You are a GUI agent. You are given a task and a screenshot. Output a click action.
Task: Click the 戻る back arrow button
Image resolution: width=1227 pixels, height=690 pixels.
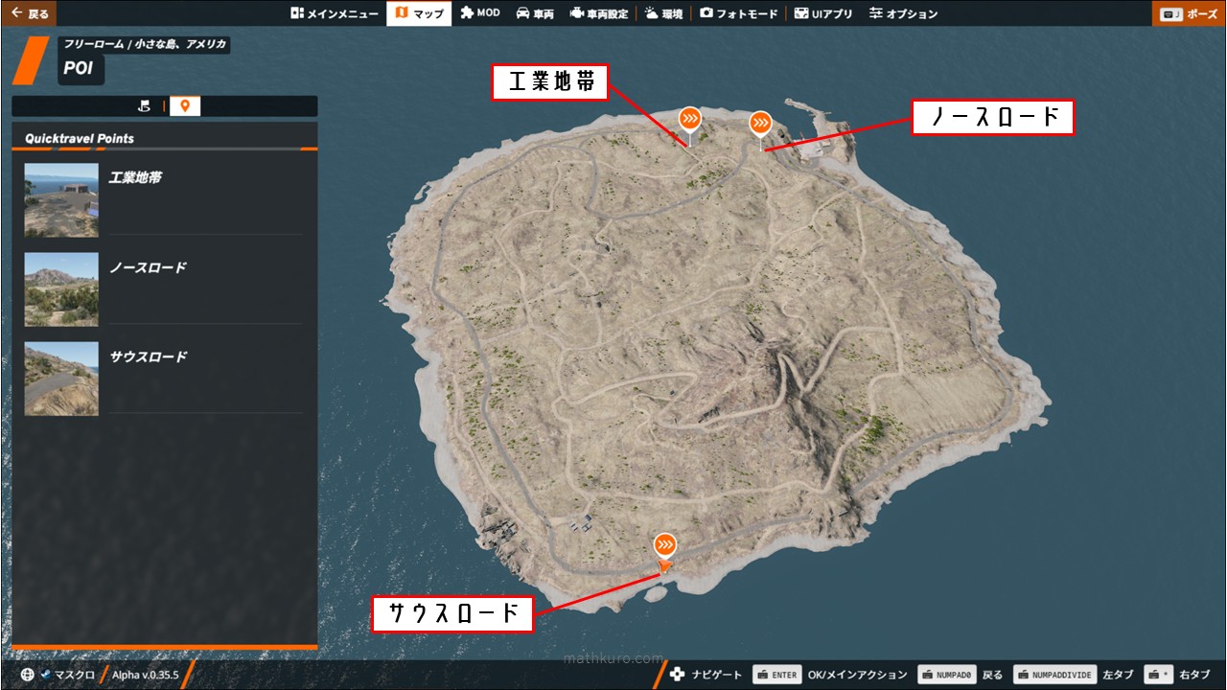coord(29,13)
